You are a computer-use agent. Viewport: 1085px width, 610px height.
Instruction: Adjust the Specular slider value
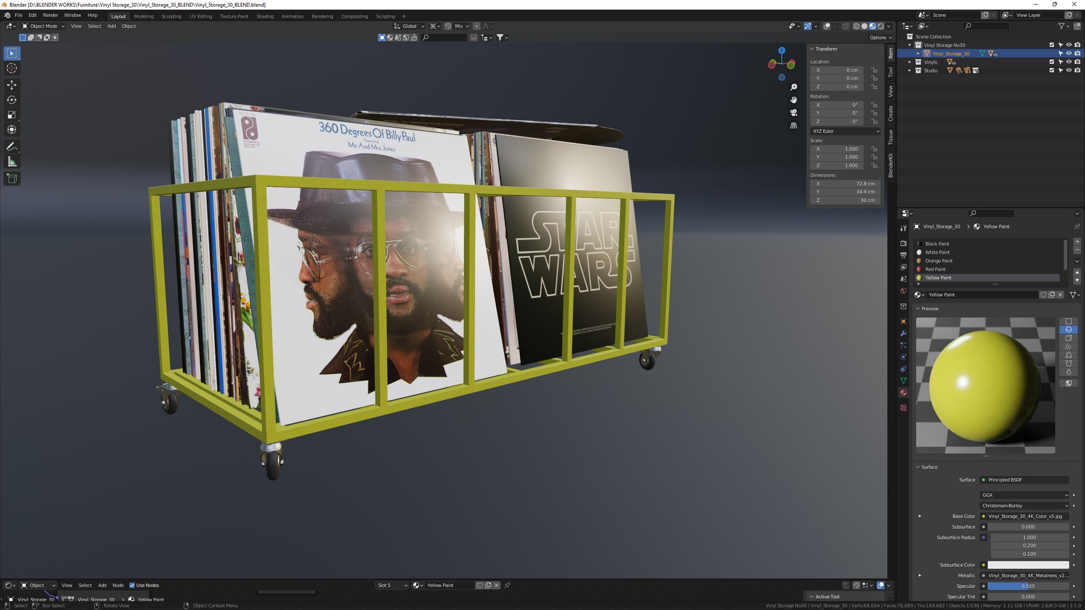pyautogui.click(x=1027, y=586)
